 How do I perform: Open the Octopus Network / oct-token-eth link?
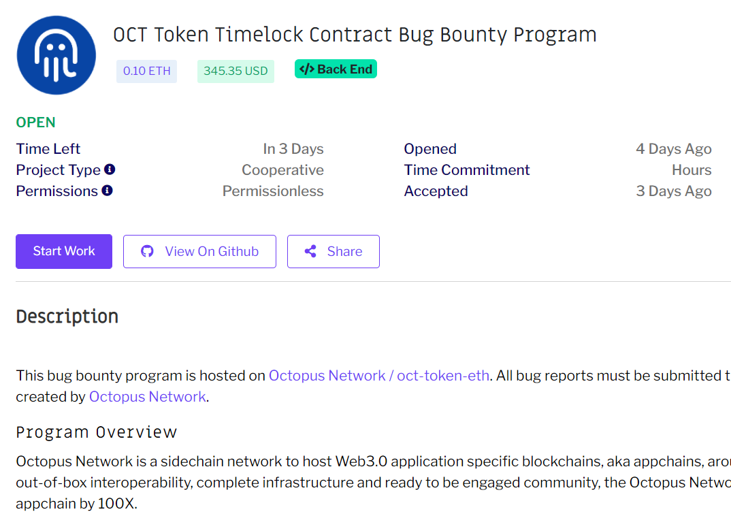point(378,376)
